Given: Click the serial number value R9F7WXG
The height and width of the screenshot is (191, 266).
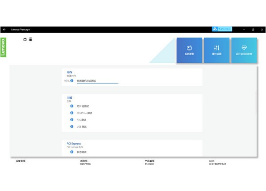Looking at the screenshot, I should (x=85, y=164).
